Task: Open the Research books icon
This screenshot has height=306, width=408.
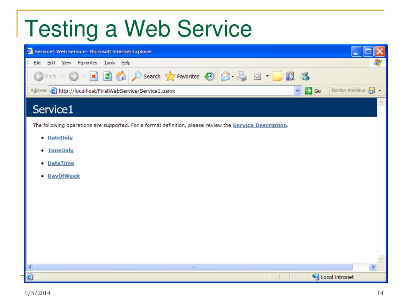Action: (x=290, y=76)
